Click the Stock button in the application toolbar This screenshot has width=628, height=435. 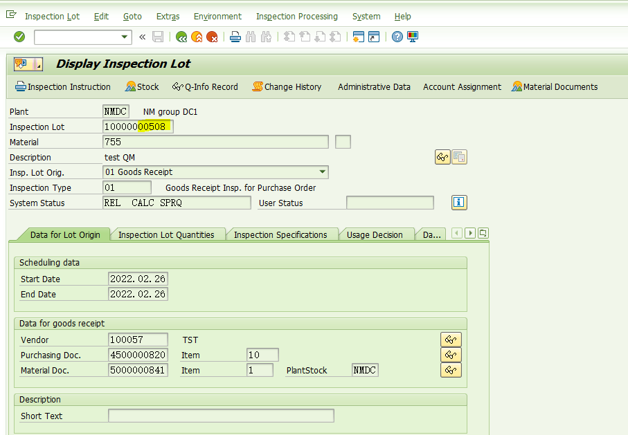point(141,86)
